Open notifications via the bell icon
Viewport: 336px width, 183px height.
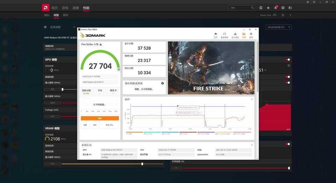pyautogui.click(x=275, y=8)
